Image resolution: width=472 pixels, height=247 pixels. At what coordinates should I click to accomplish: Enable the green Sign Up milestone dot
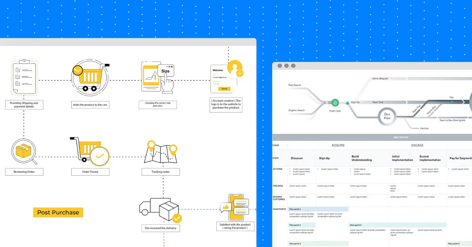[x=347, y=103]
